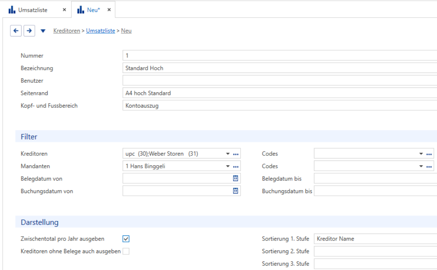This screenshot has height=270, width=437.
Task: Expand the Mandanten dropdown arrow
Action: click(228, 166)
